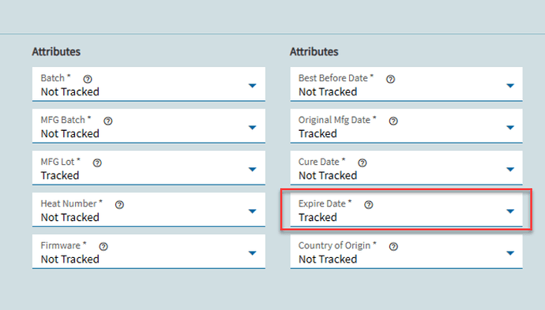545x310 pixels.
Task: Select the Firmware 'Not Tracked' value
Action: coord(70,259)
